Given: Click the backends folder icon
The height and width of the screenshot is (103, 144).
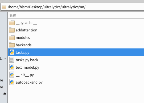Looking at the screenshot, I should tap(12, 45).
